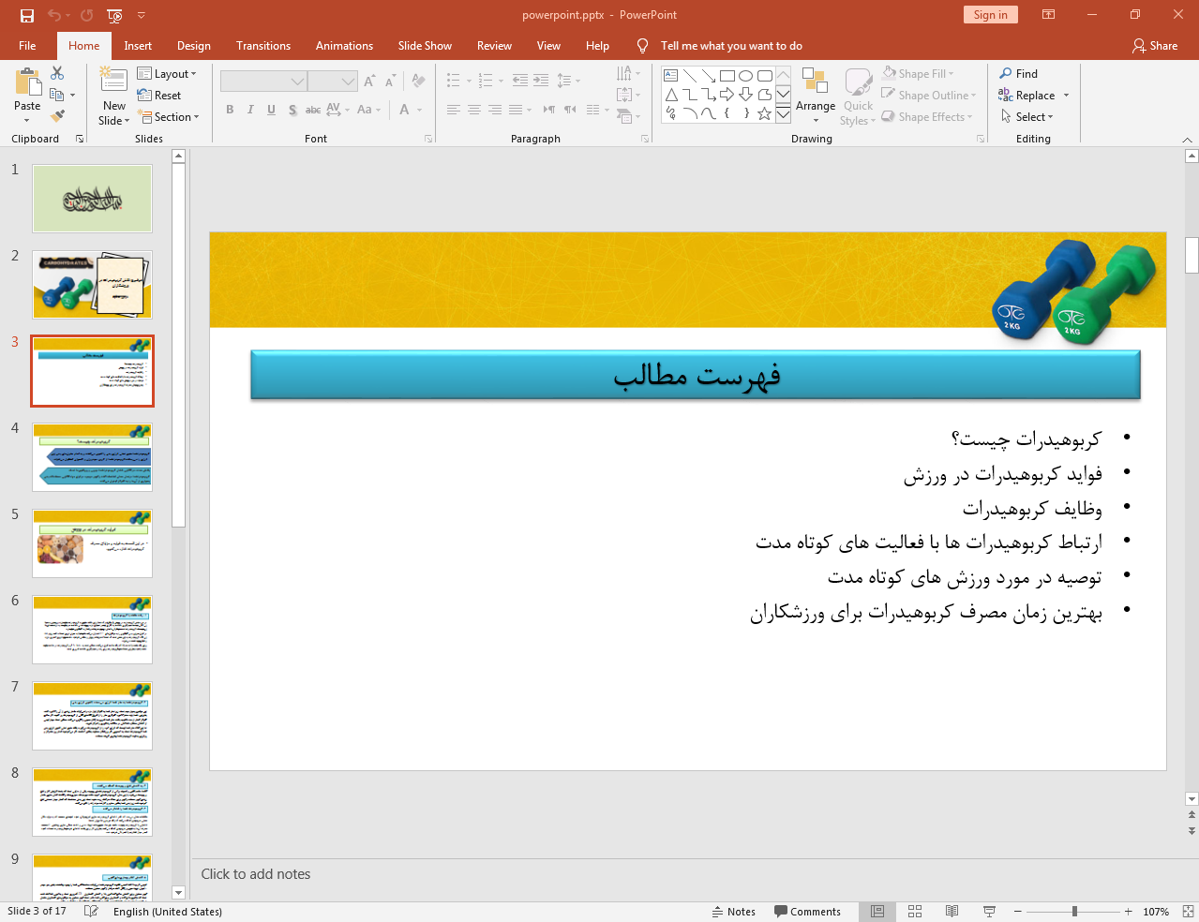The image size is (1199, 922).
Task: Select the Format Painter tool
Action: (x=56, y=115)
